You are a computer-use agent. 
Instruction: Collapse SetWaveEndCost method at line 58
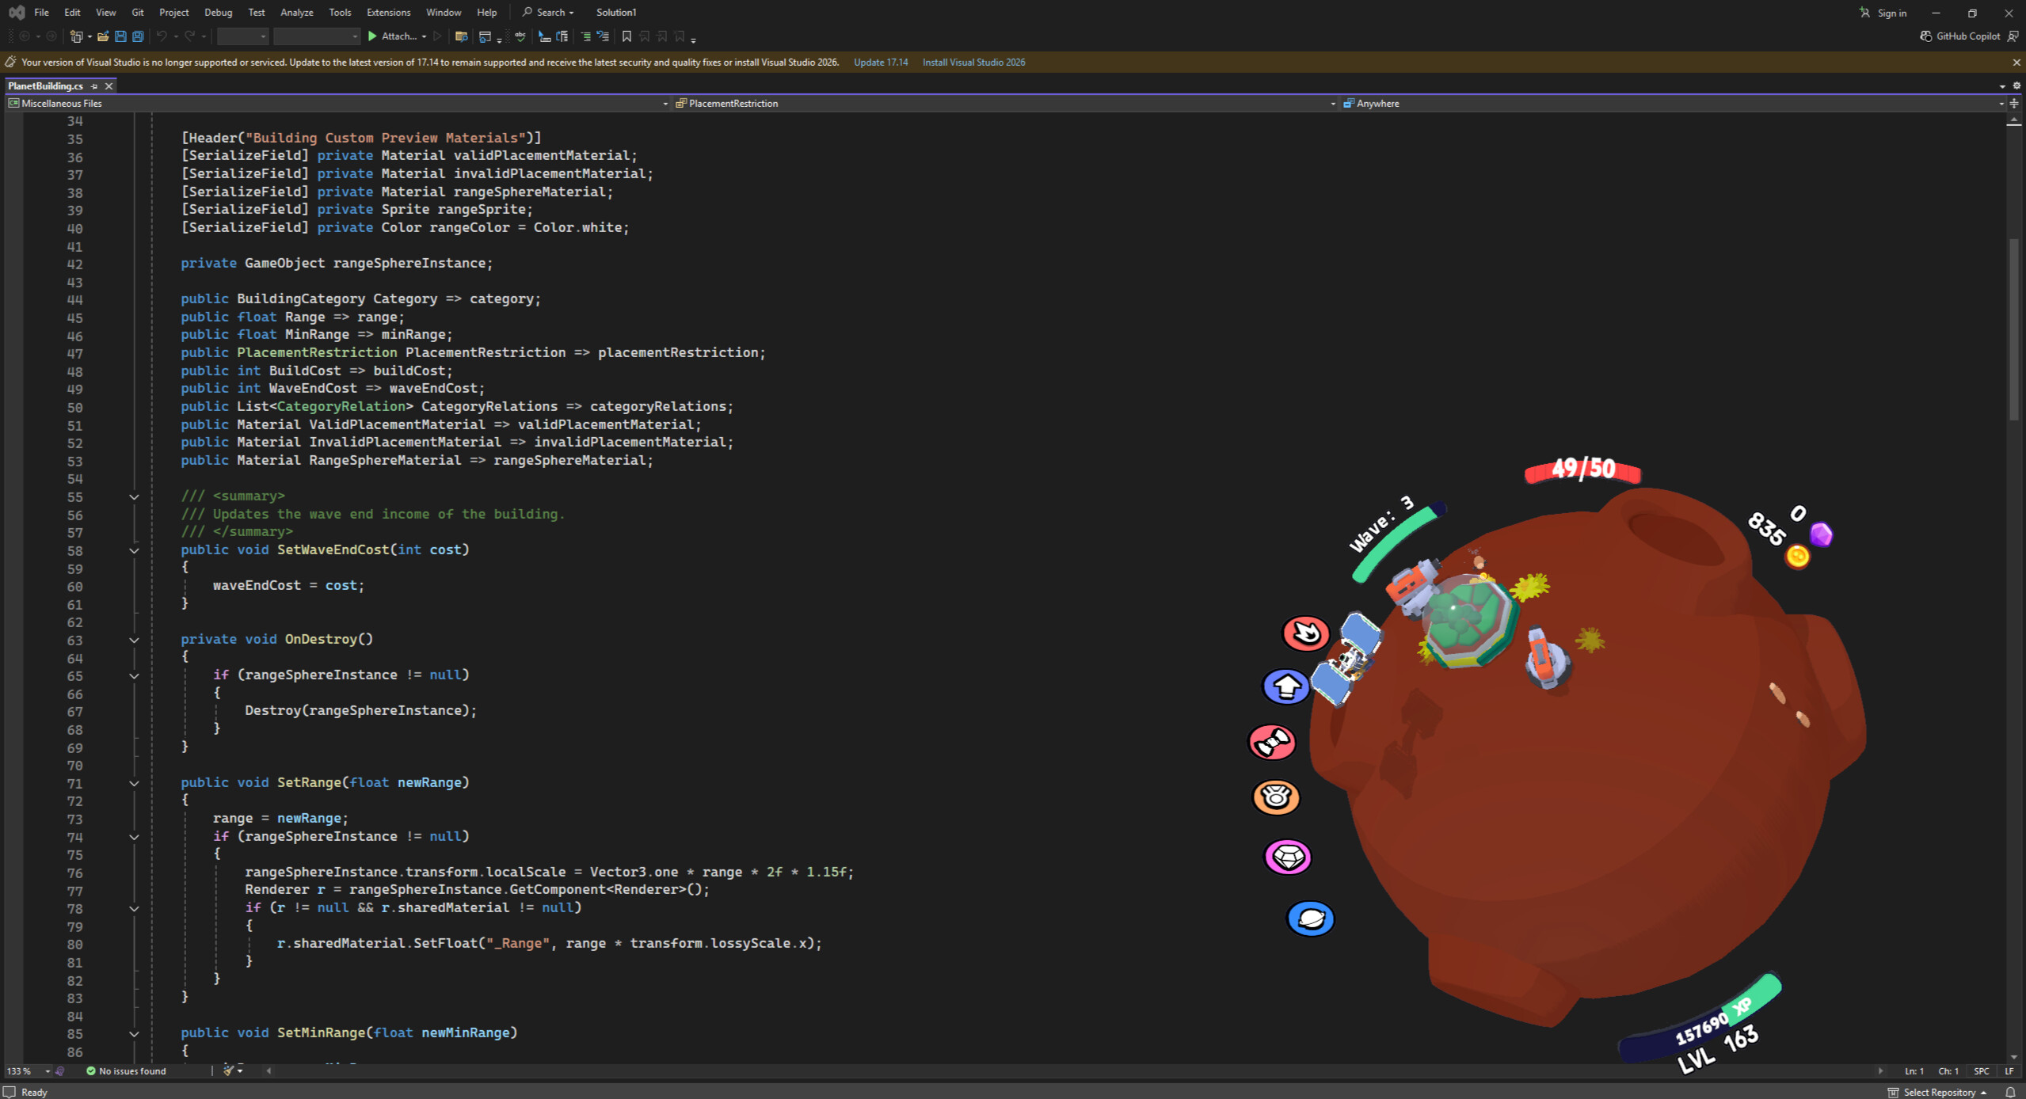134,550
